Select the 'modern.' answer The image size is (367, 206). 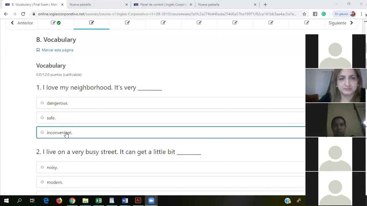(x=171, y=182)
